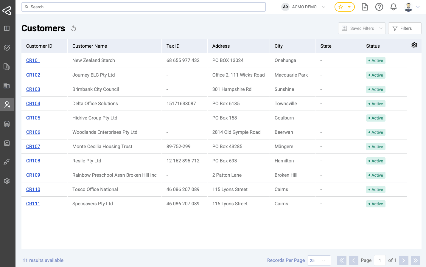Click the refresh icon beside Customers
This screenshot has width=426, height=267.
74,29
